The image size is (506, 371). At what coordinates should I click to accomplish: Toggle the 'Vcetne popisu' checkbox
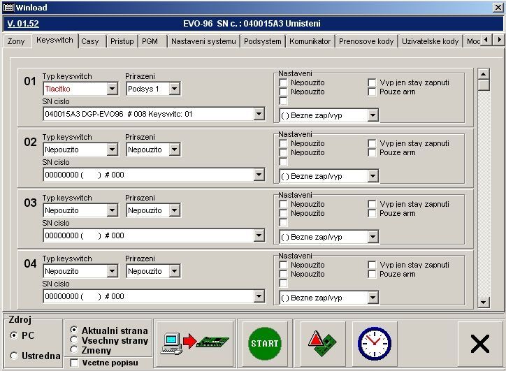point(75,363)
